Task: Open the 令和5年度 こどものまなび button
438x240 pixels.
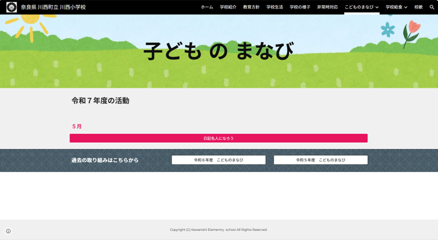Action: pyautogui.click(x=320, y=160)
